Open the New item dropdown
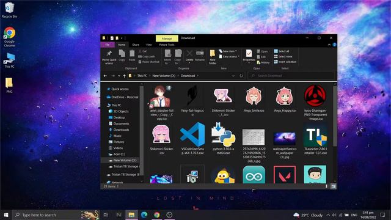Image resolution: width=391 pixels, height=220 pixels. [x=228, y=51]
